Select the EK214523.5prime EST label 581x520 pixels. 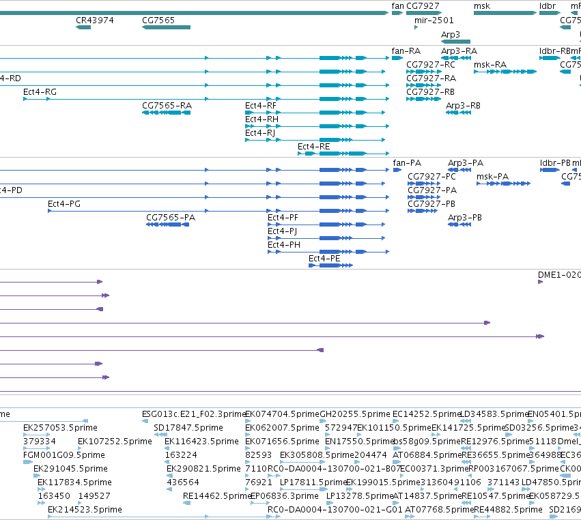tap(85, 510)
